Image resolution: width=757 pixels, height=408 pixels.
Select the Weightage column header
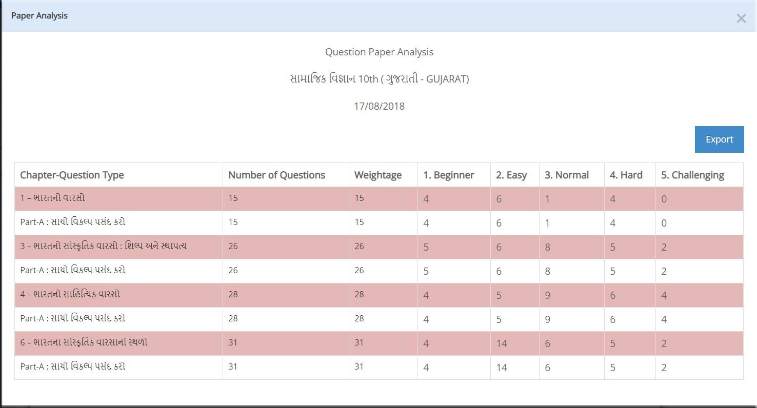(378, 175)
